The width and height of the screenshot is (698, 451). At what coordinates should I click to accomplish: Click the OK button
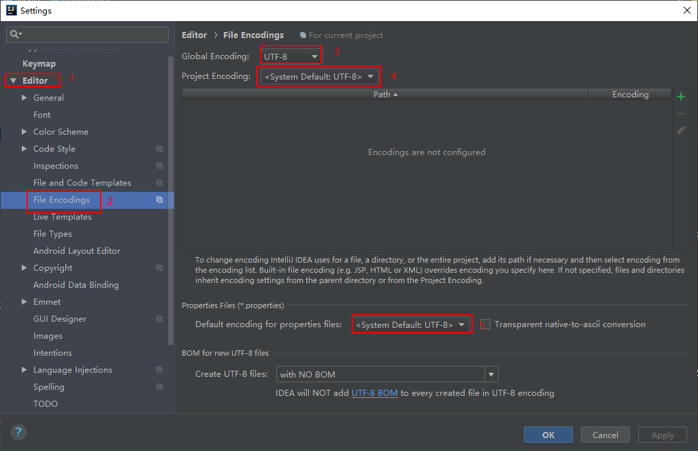click(548, 435)
